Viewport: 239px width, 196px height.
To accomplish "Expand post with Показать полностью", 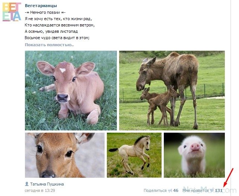I will click(x=49, y=45).
